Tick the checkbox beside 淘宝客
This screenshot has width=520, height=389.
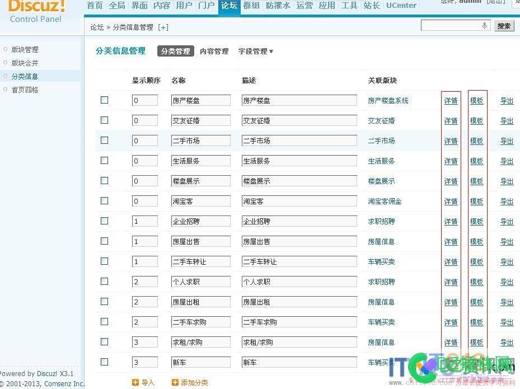[105, 200]
